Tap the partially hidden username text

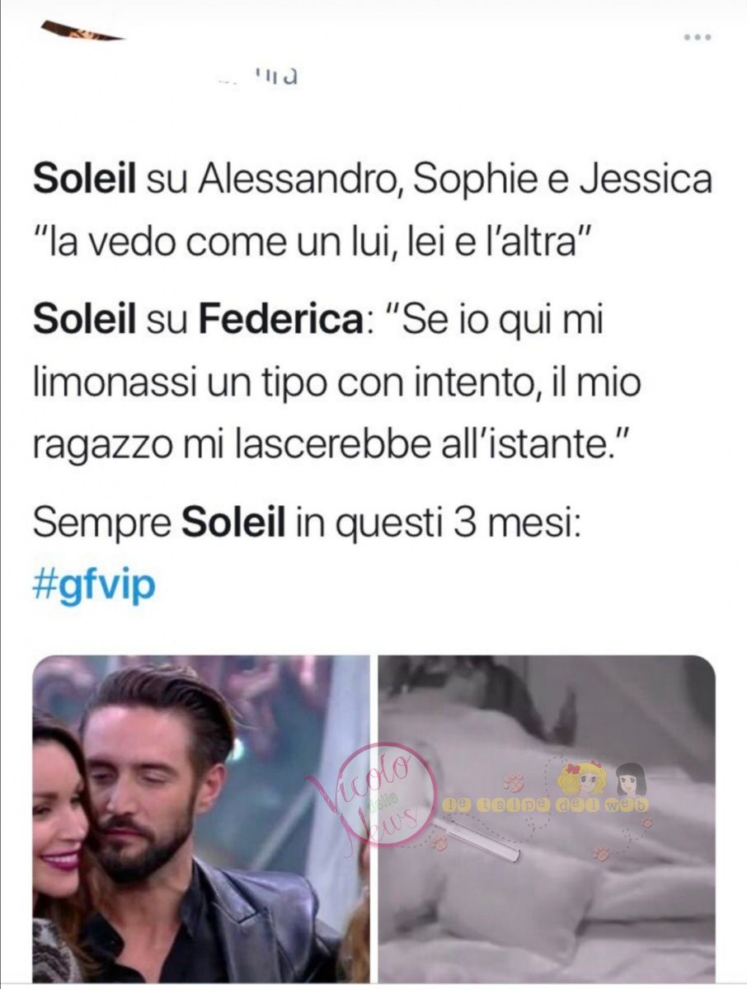click(257, 77)
